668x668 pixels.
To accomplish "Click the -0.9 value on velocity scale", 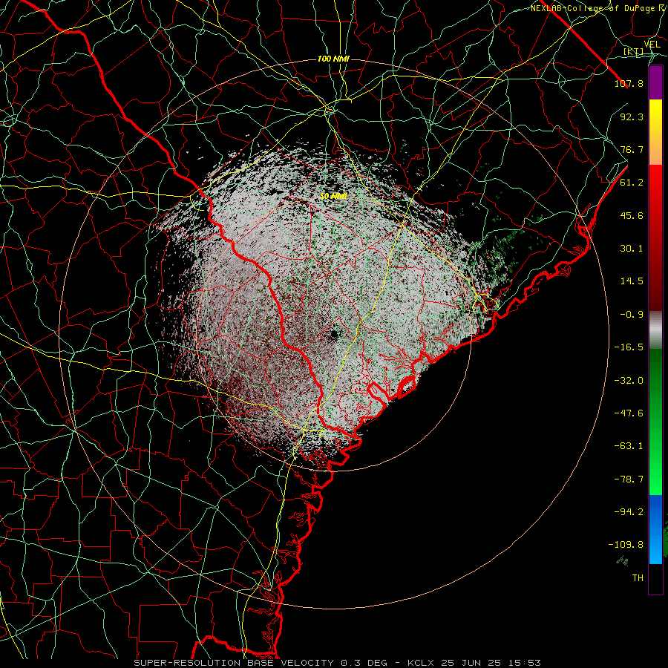I will [x=632, y=315].
